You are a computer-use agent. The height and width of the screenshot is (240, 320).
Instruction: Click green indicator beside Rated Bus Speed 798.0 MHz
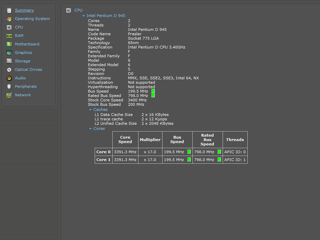tap(153, 96)
